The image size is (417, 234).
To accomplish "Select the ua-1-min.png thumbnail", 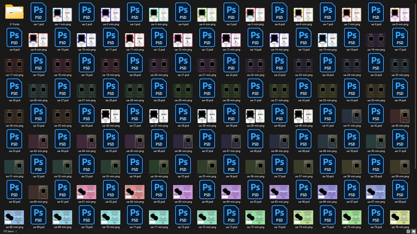I will pos(63,15).
